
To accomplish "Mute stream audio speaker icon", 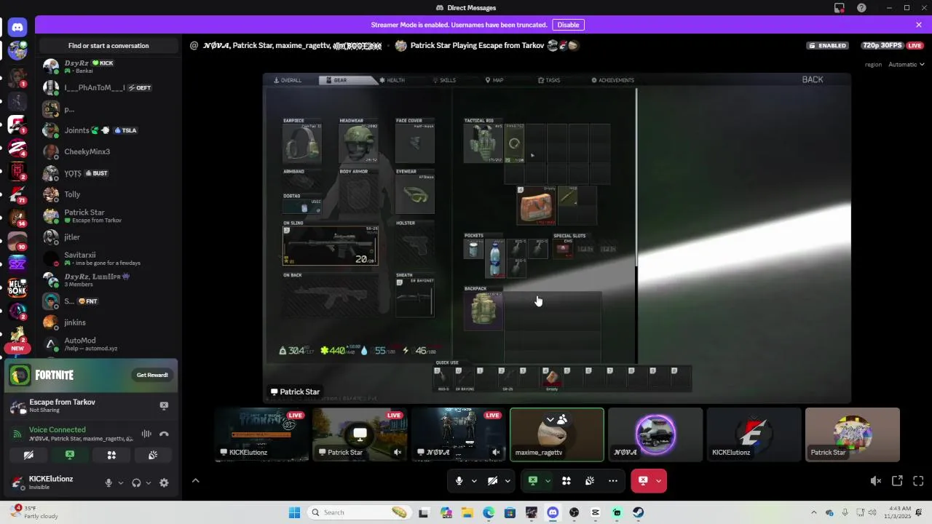I will (875, 481).
